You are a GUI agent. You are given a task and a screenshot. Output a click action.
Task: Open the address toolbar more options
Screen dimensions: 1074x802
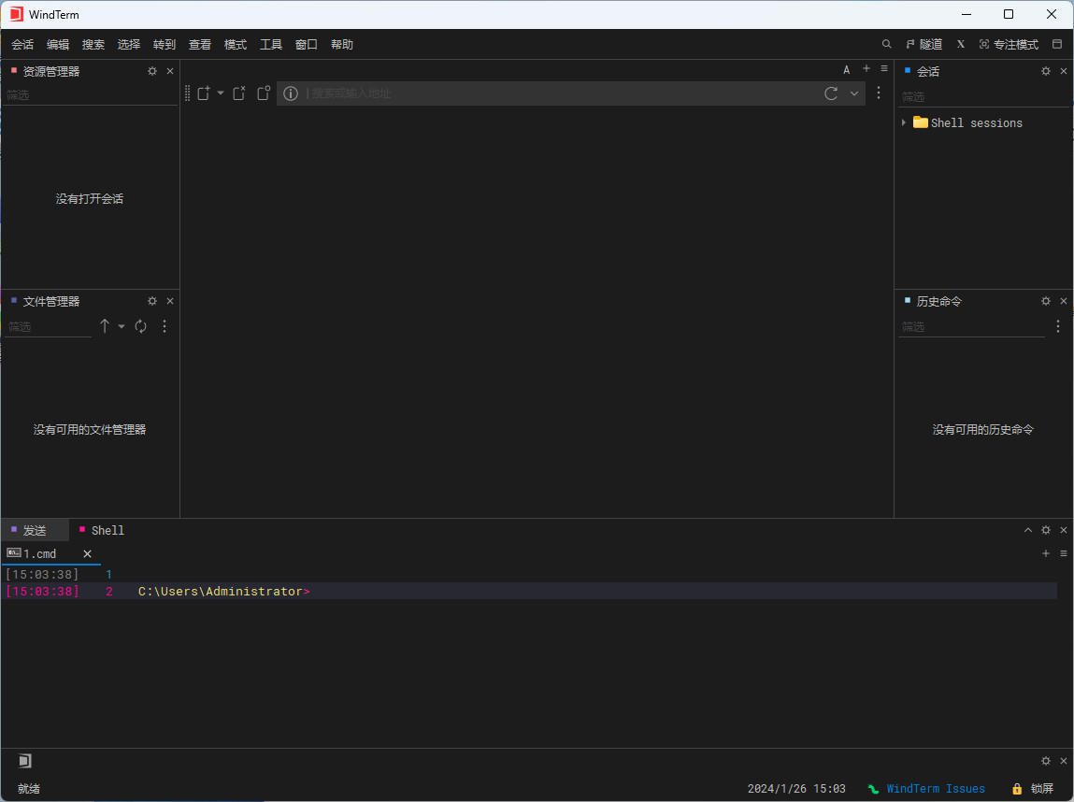point(879,93)
